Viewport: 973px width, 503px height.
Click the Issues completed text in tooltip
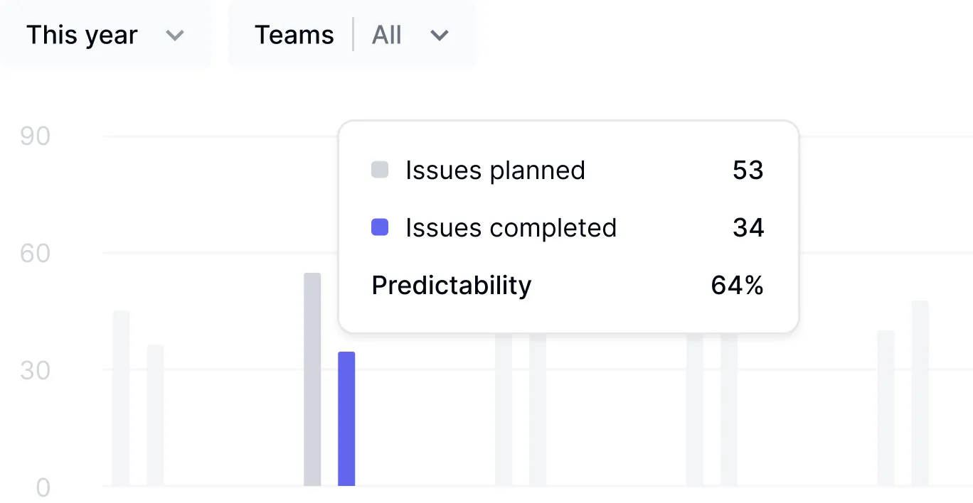[x=511, y=228]
